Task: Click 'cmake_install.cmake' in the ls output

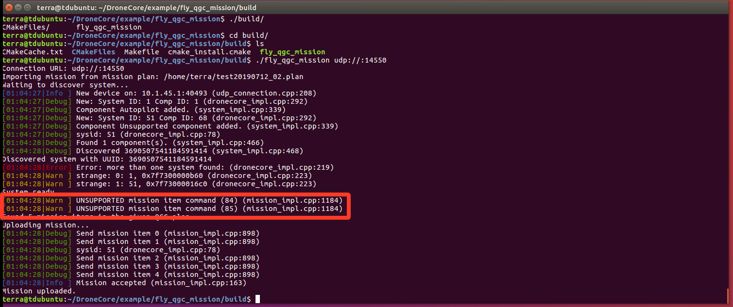Action: point(209,52)
